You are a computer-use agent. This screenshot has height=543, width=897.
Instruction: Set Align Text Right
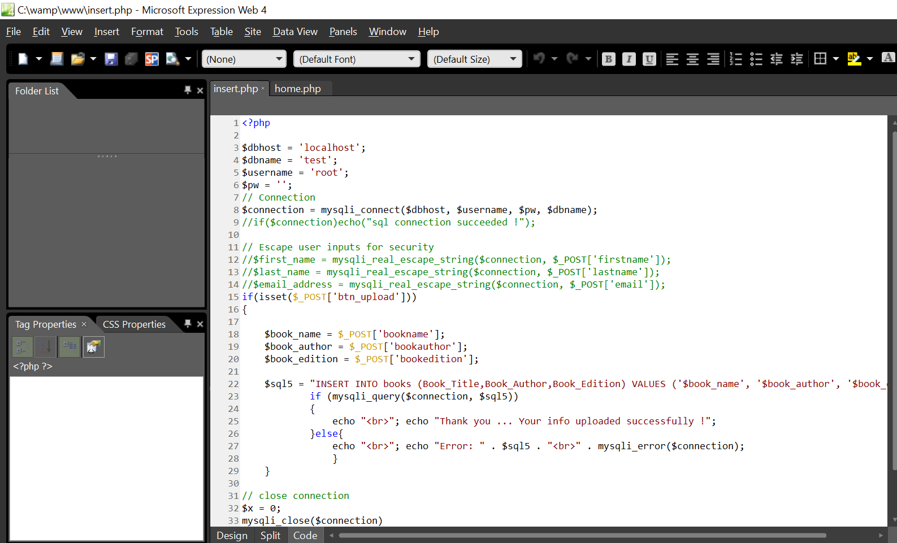[713, 59]
